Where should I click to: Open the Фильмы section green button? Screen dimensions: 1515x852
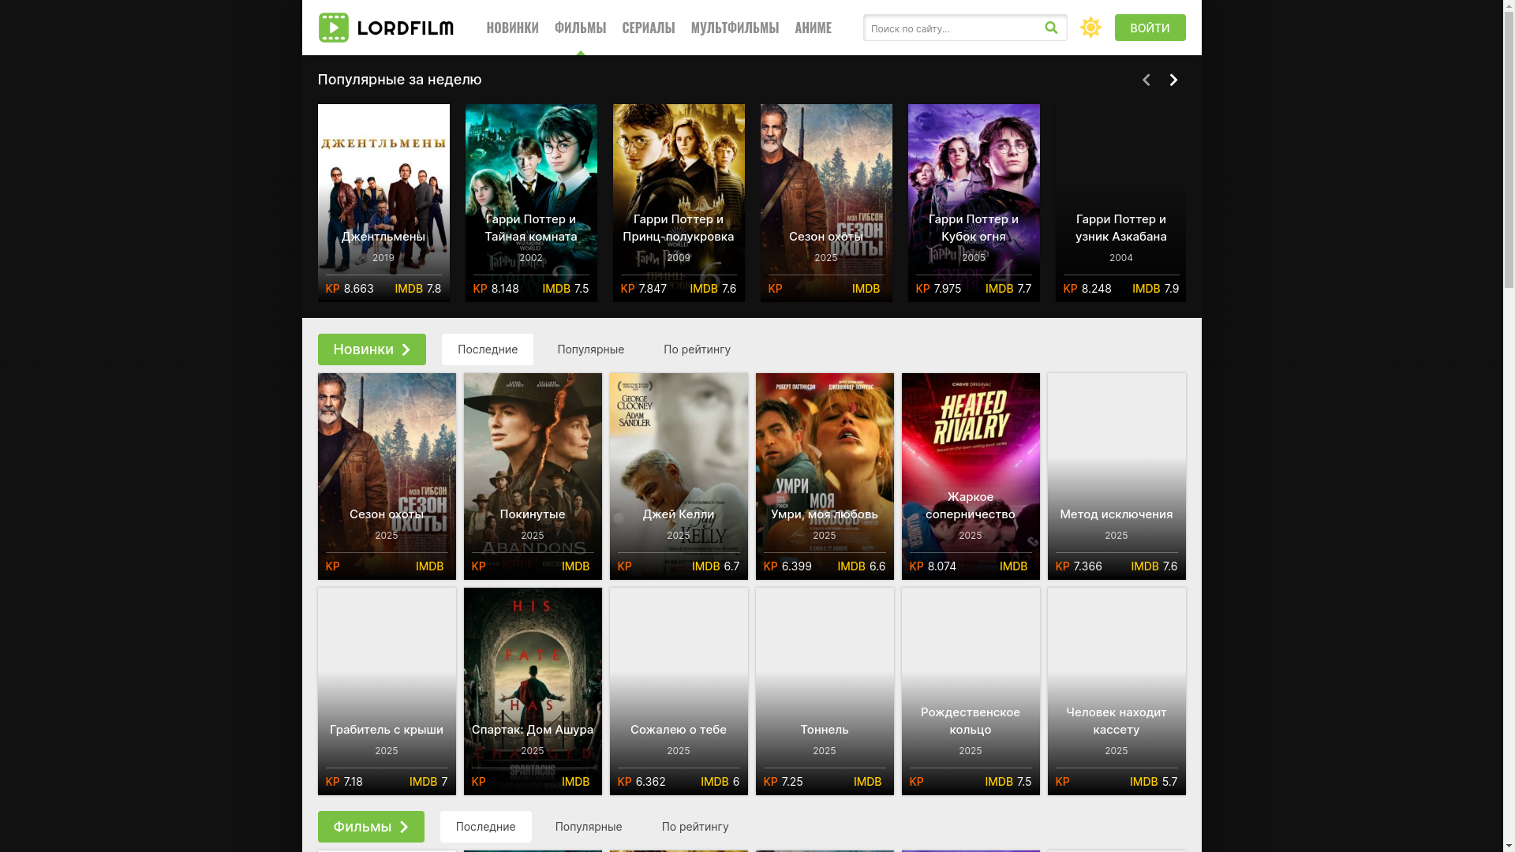(x=371, y=827)
